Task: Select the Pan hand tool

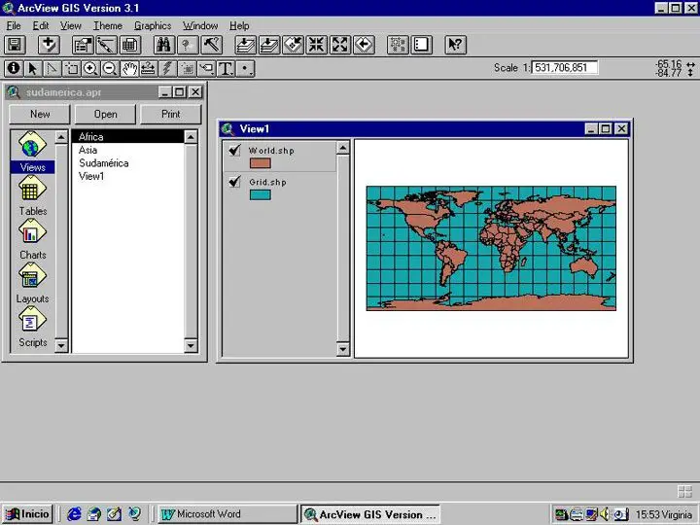Action: (x=128, y=68)
